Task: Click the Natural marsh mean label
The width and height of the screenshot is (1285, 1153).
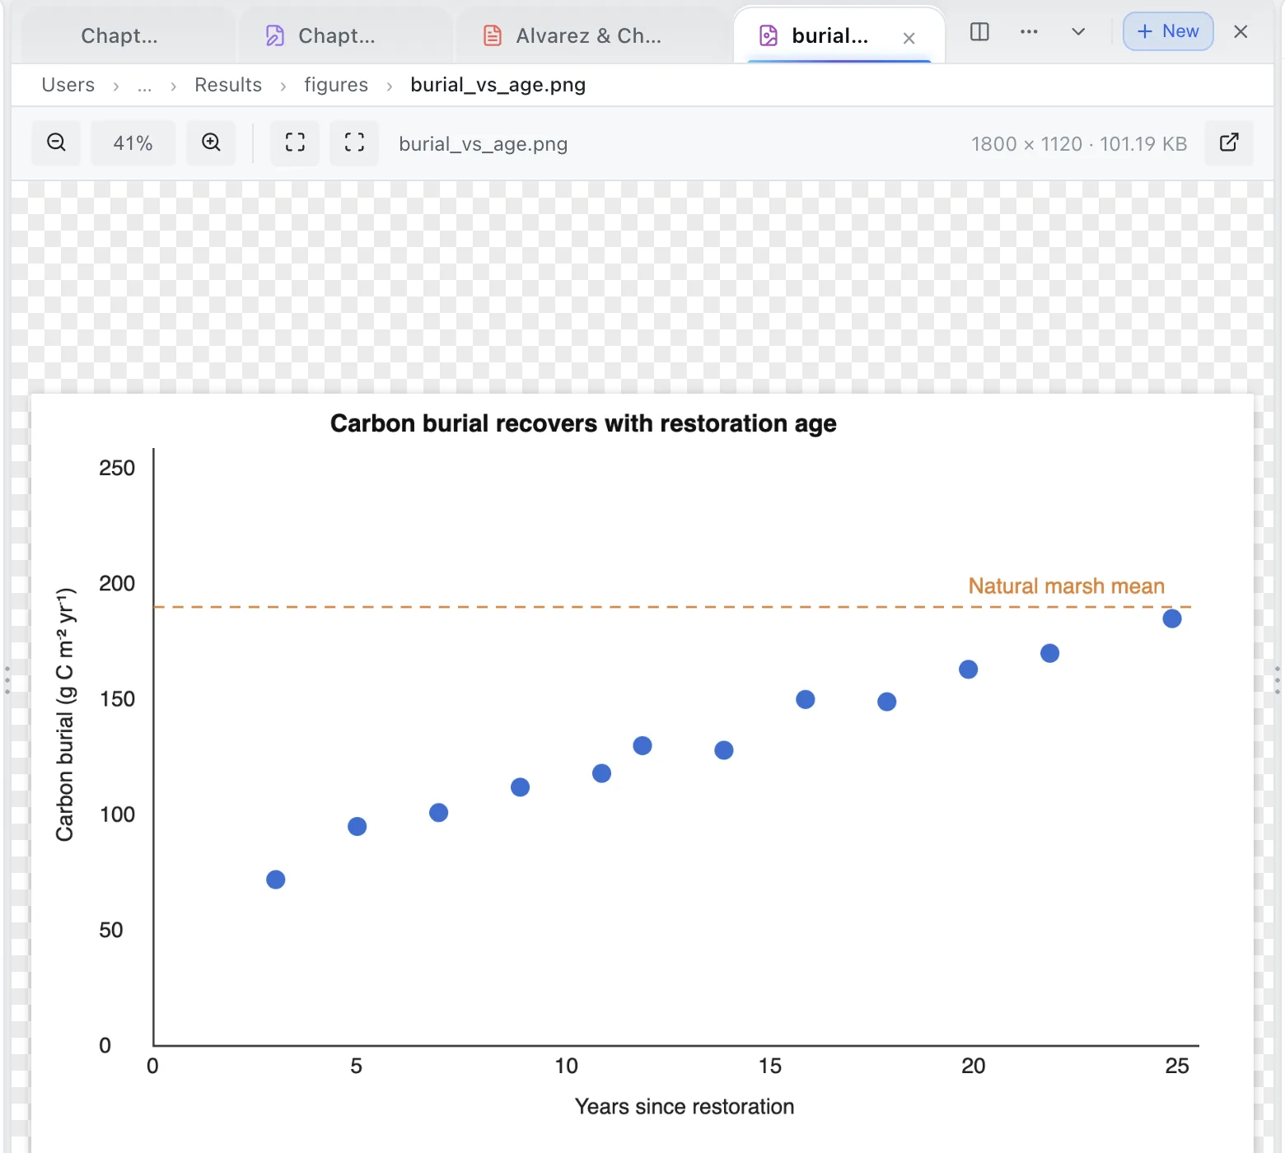Action: click(1067, 586)
